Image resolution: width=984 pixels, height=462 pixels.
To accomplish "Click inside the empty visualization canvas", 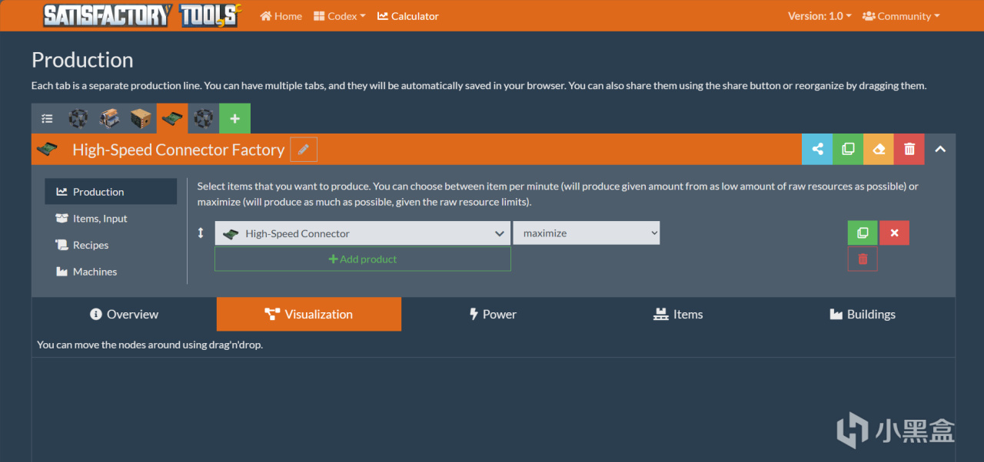I will [494, 409].
